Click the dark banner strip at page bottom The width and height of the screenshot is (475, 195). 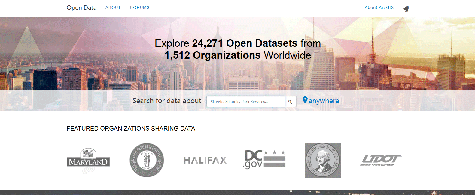(x=237, y=192)
